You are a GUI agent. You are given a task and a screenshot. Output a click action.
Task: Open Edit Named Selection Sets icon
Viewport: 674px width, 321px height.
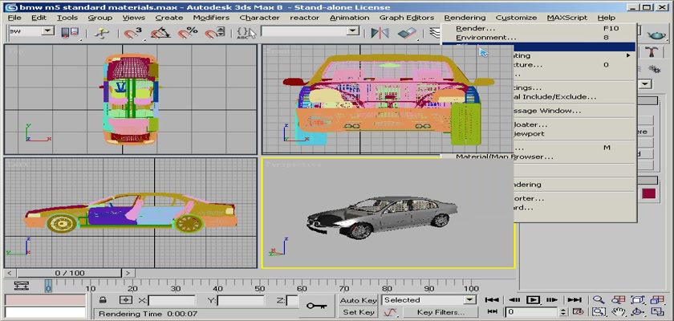[246, 33]
